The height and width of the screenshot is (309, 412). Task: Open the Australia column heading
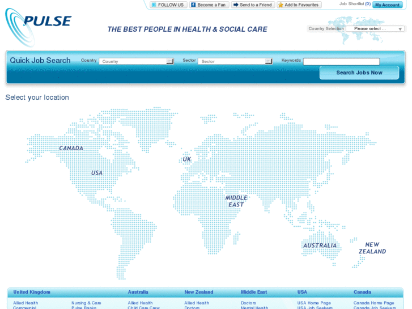point(138,292)
